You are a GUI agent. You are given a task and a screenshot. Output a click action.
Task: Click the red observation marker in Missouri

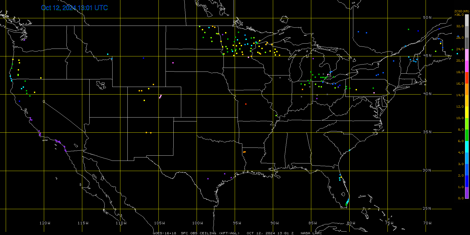pos(246,104)
